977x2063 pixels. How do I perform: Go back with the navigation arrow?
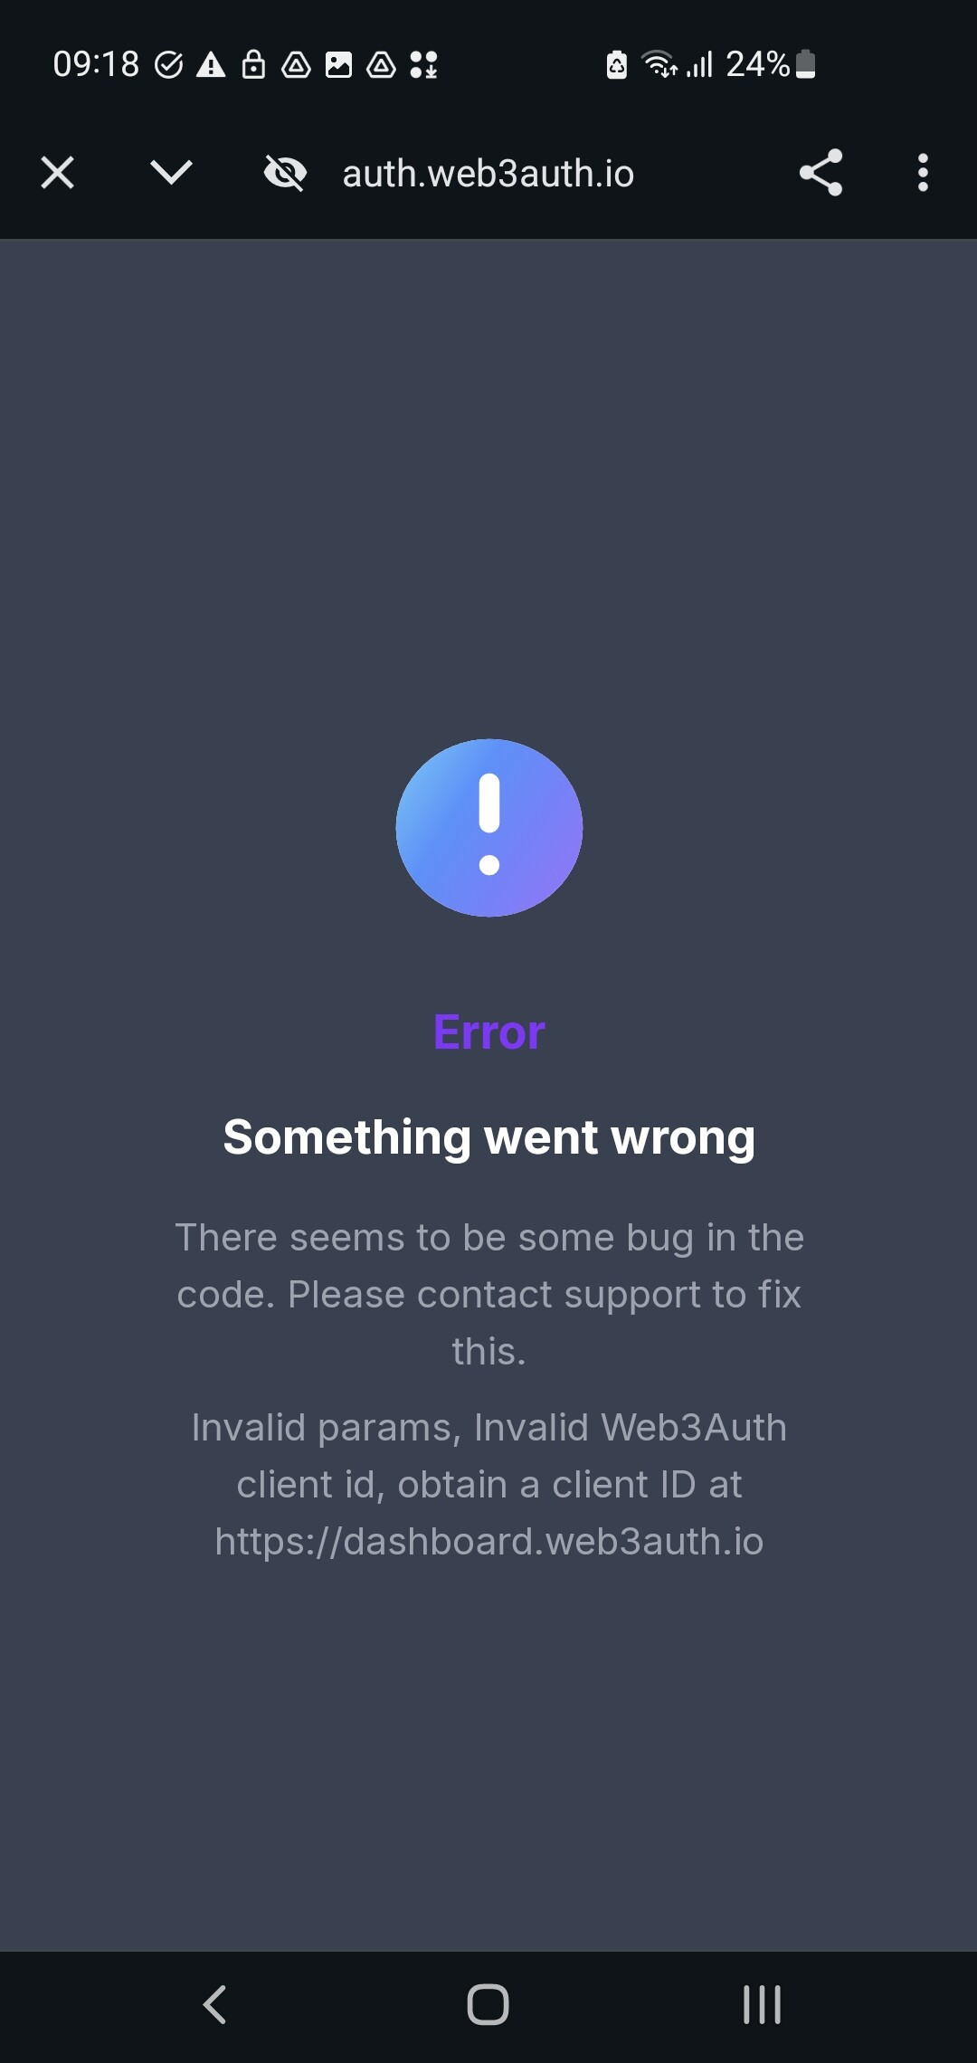214,2004
